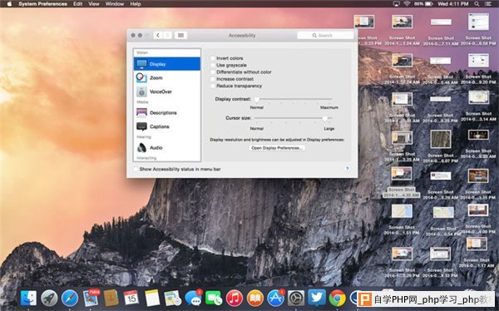Viewport: 499px width, 311px height.
Task: Open the Descriptions media section
Action: [167, 113]
